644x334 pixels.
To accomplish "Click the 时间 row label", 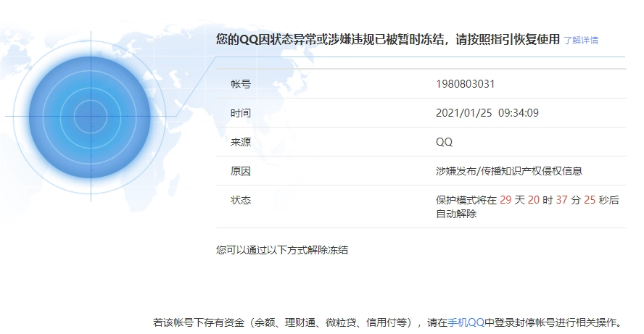I will [x=241, y=113].
